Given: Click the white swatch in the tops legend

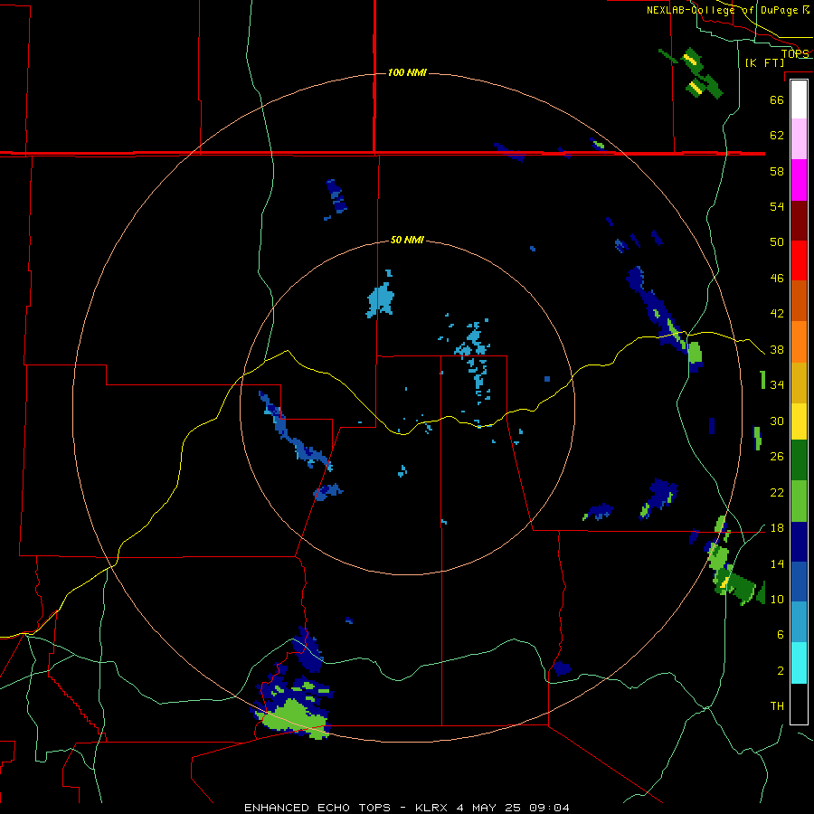Looking at the screenshot, I should click(799, 99).
